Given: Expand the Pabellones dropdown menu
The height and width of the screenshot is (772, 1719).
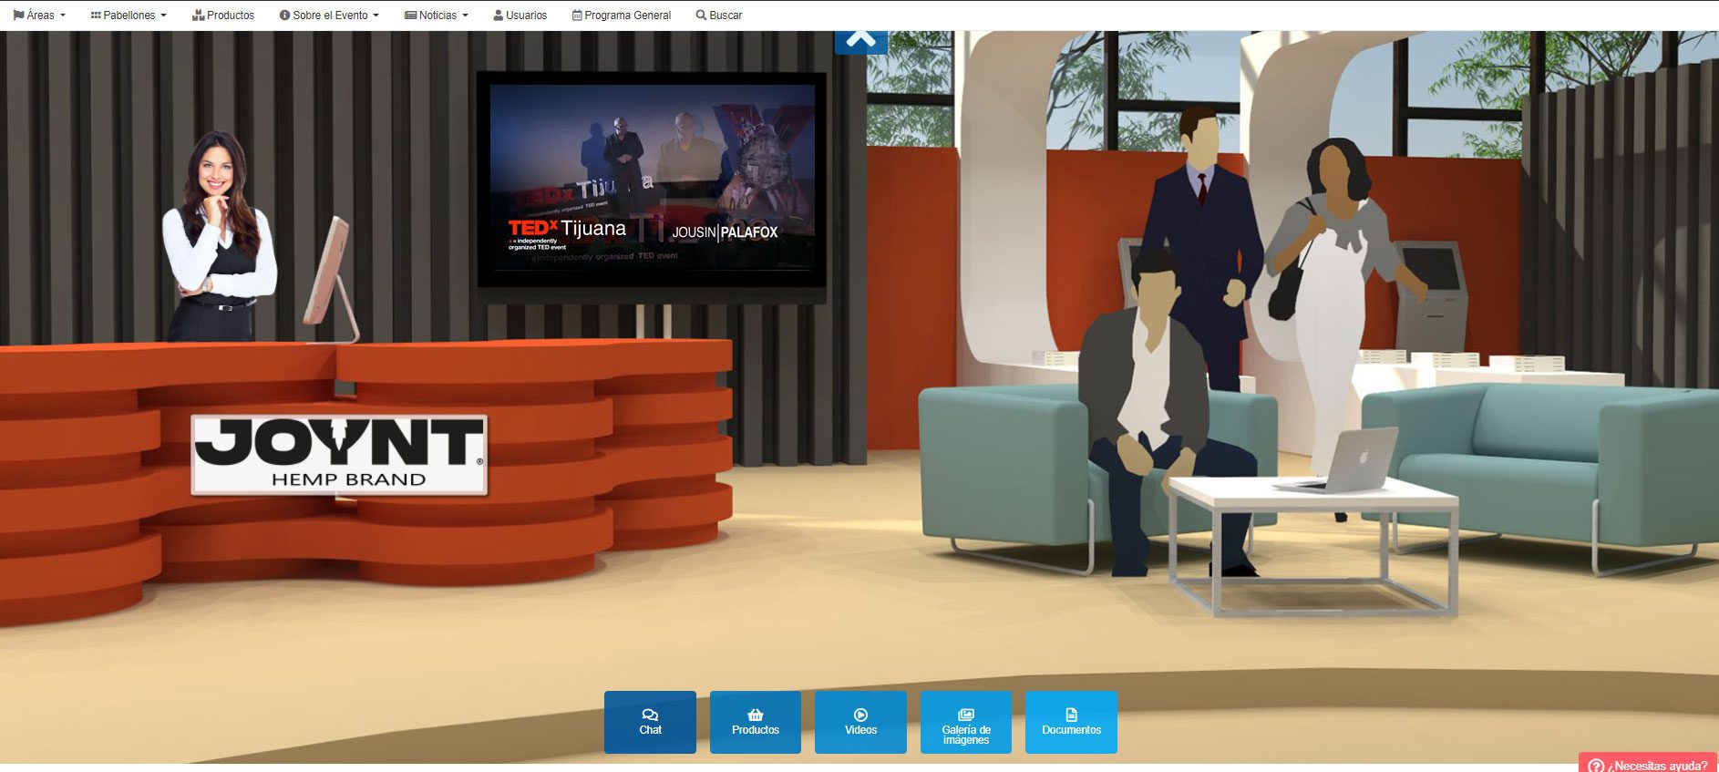Looking at the screenshot, I should tap(129, 15).
